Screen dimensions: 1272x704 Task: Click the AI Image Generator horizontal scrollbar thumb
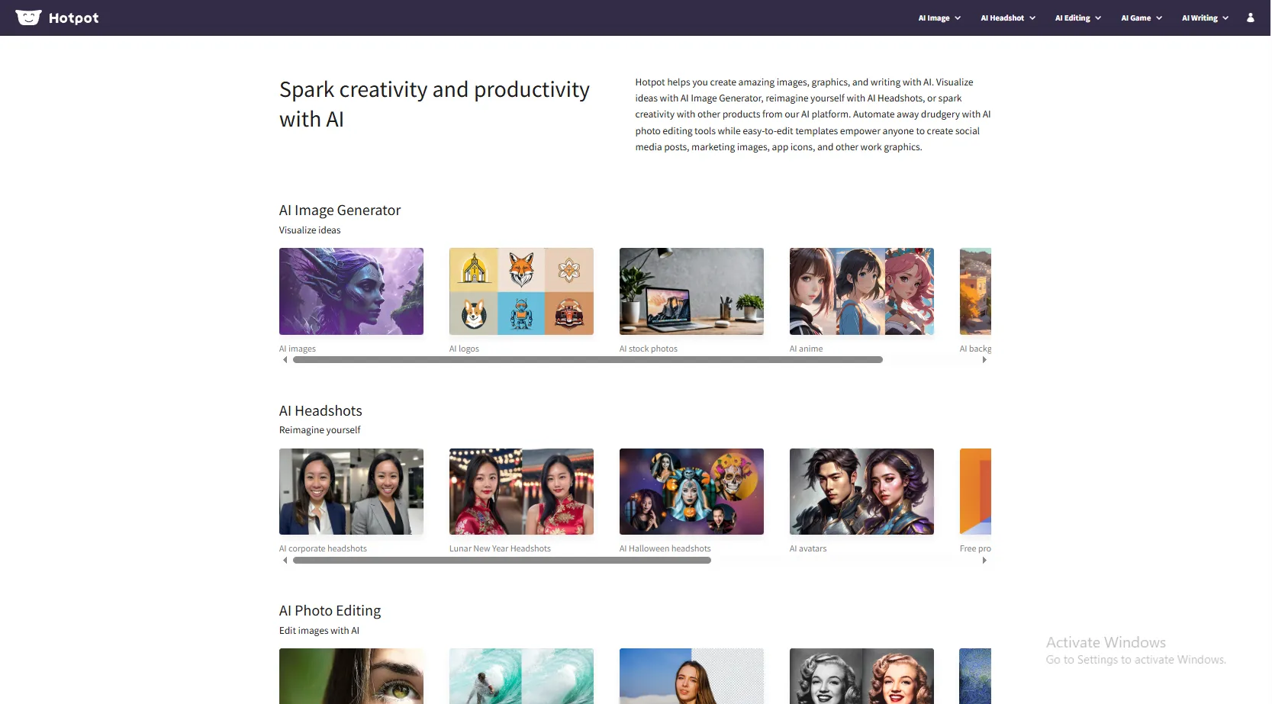coord(588,360)
